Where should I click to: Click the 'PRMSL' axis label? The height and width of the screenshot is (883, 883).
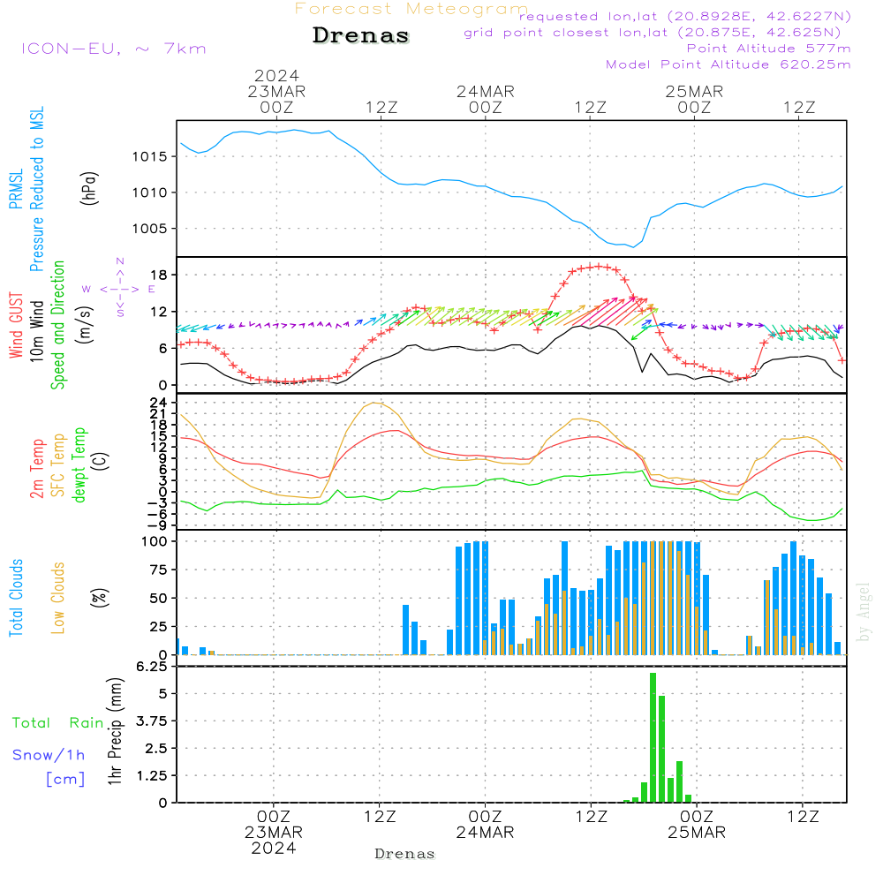(16, 188)
